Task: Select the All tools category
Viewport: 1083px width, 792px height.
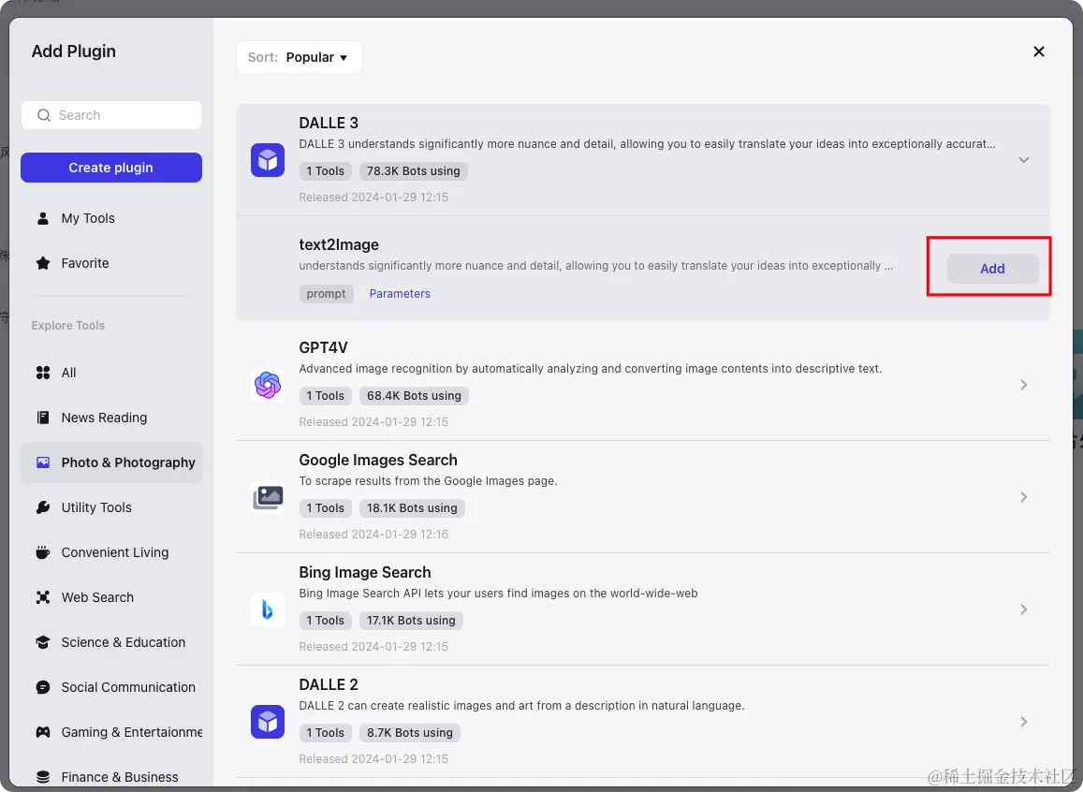Action: [111, 373]
